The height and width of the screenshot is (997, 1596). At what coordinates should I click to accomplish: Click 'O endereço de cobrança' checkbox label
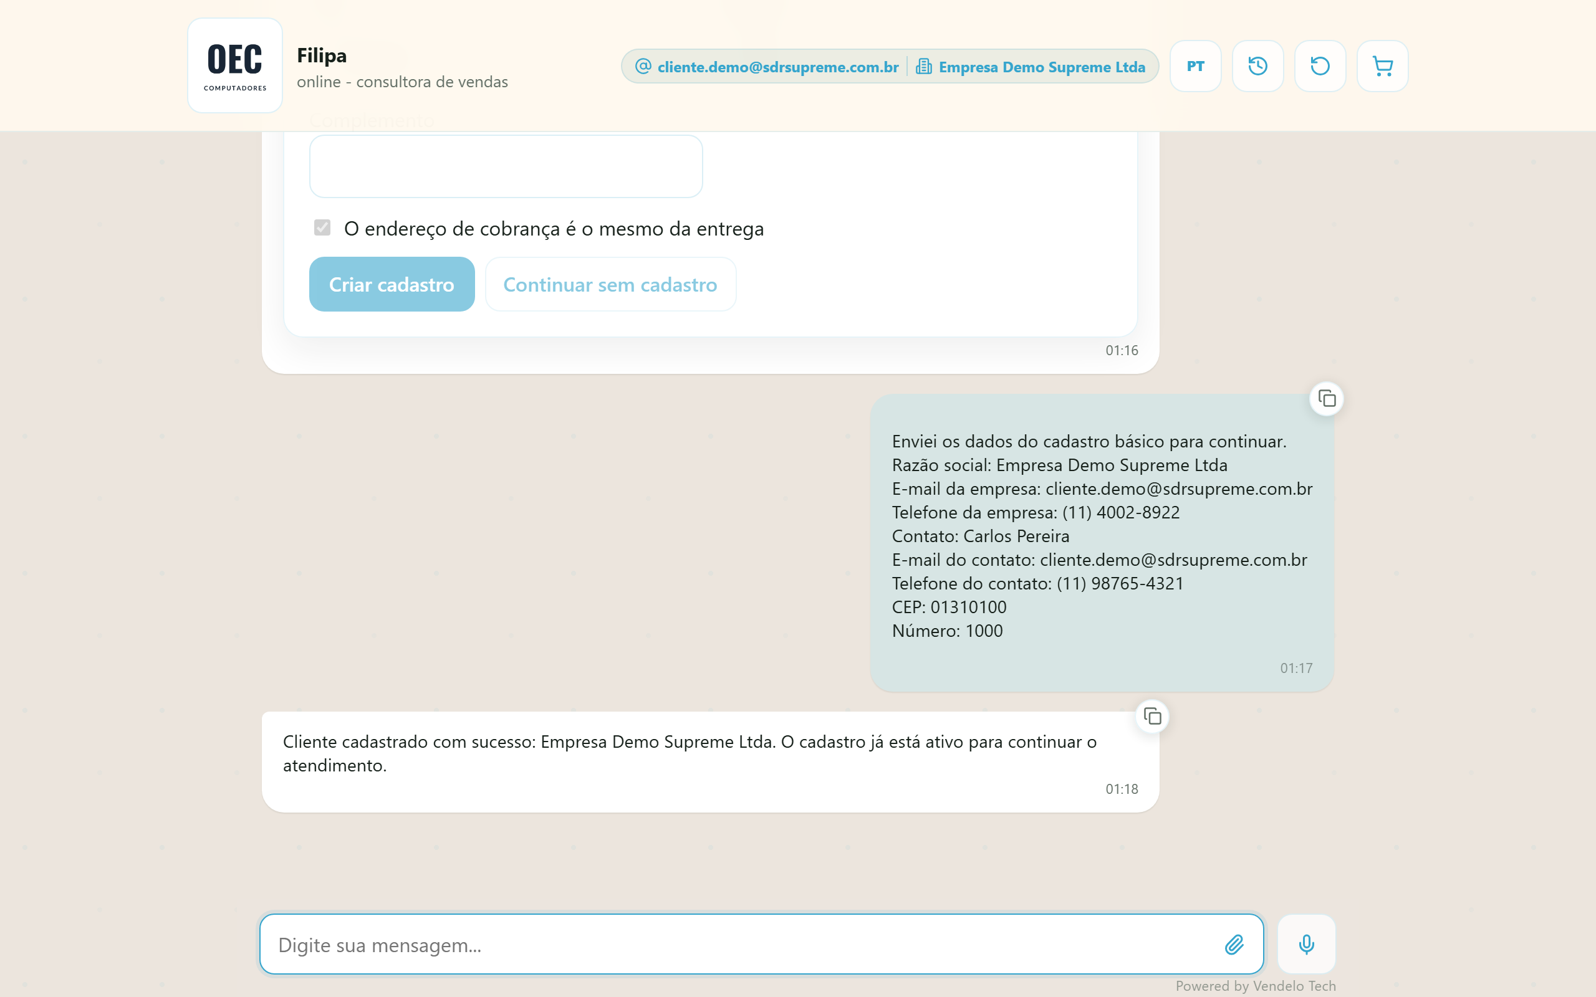[554, 229]
